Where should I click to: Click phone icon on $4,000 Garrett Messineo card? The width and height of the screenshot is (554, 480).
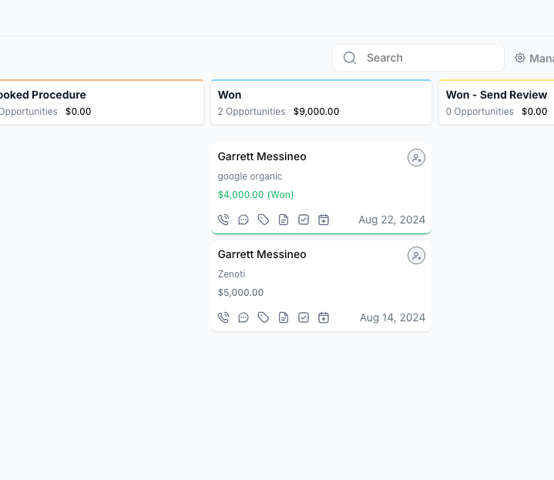[223, 220]
